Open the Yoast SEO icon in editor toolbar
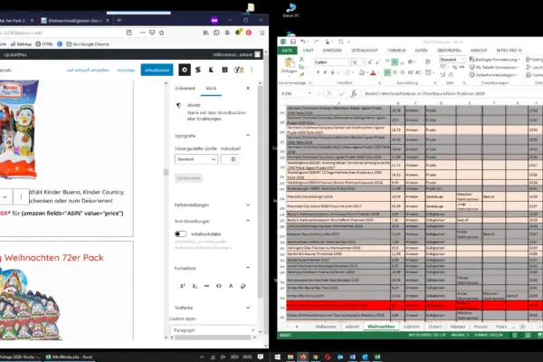This screenshot has height=362, width=543. [x=239, y=70]
